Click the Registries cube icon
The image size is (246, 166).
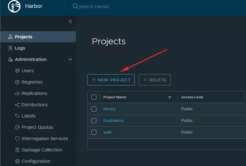(17, 82)
